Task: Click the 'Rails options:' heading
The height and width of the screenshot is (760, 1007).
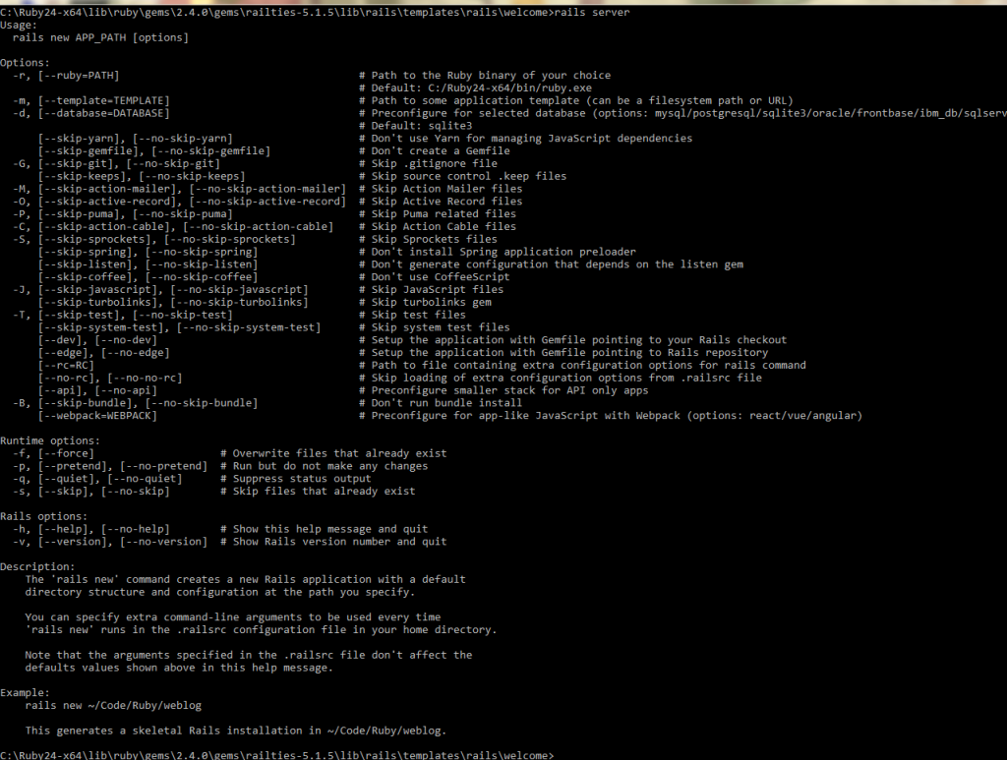Action: [43, 516]
